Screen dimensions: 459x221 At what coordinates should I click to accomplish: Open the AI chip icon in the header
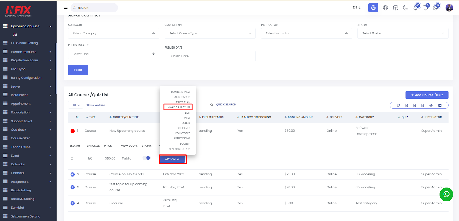point(373,8)
